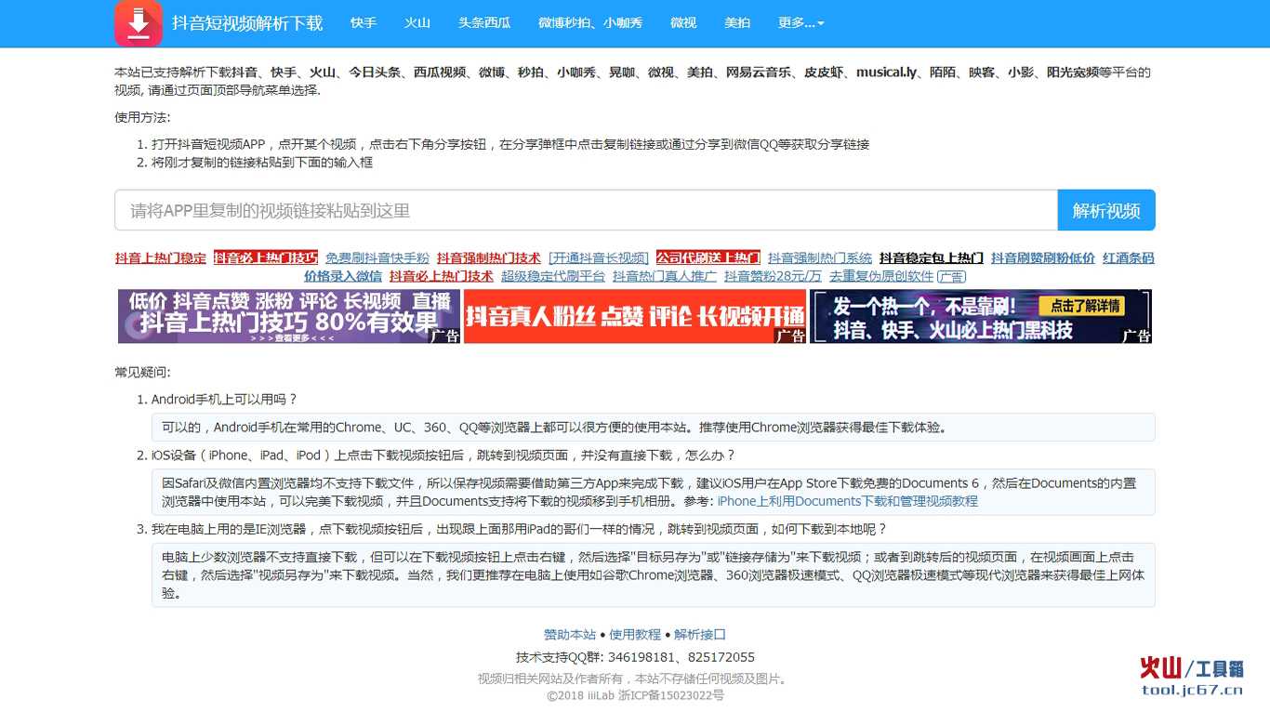Select the 美拍 nav item
Viewport: 1270px width, 712px height.
tap(737, 23)
